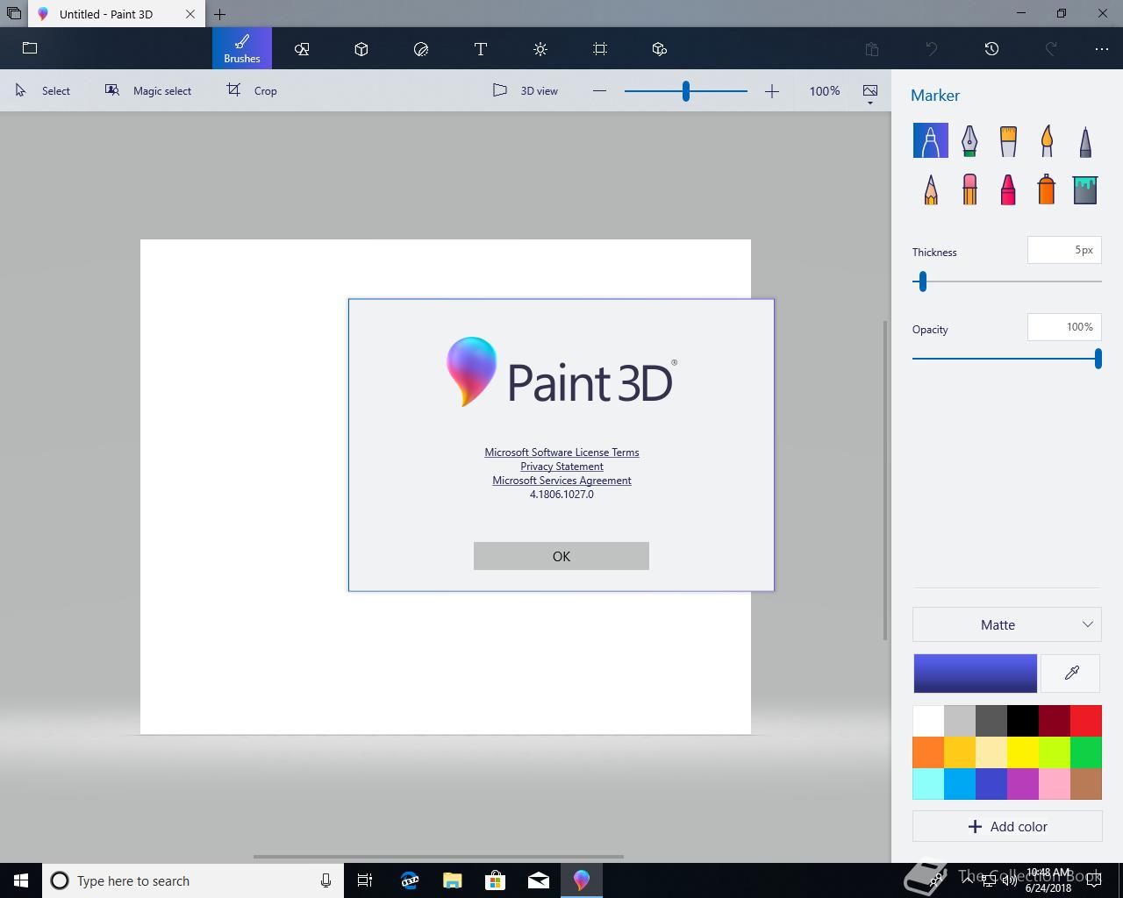Open a new tab with plus
Image resolution: width=1123 pixels, height=898 pixels.
pos(220,14)
